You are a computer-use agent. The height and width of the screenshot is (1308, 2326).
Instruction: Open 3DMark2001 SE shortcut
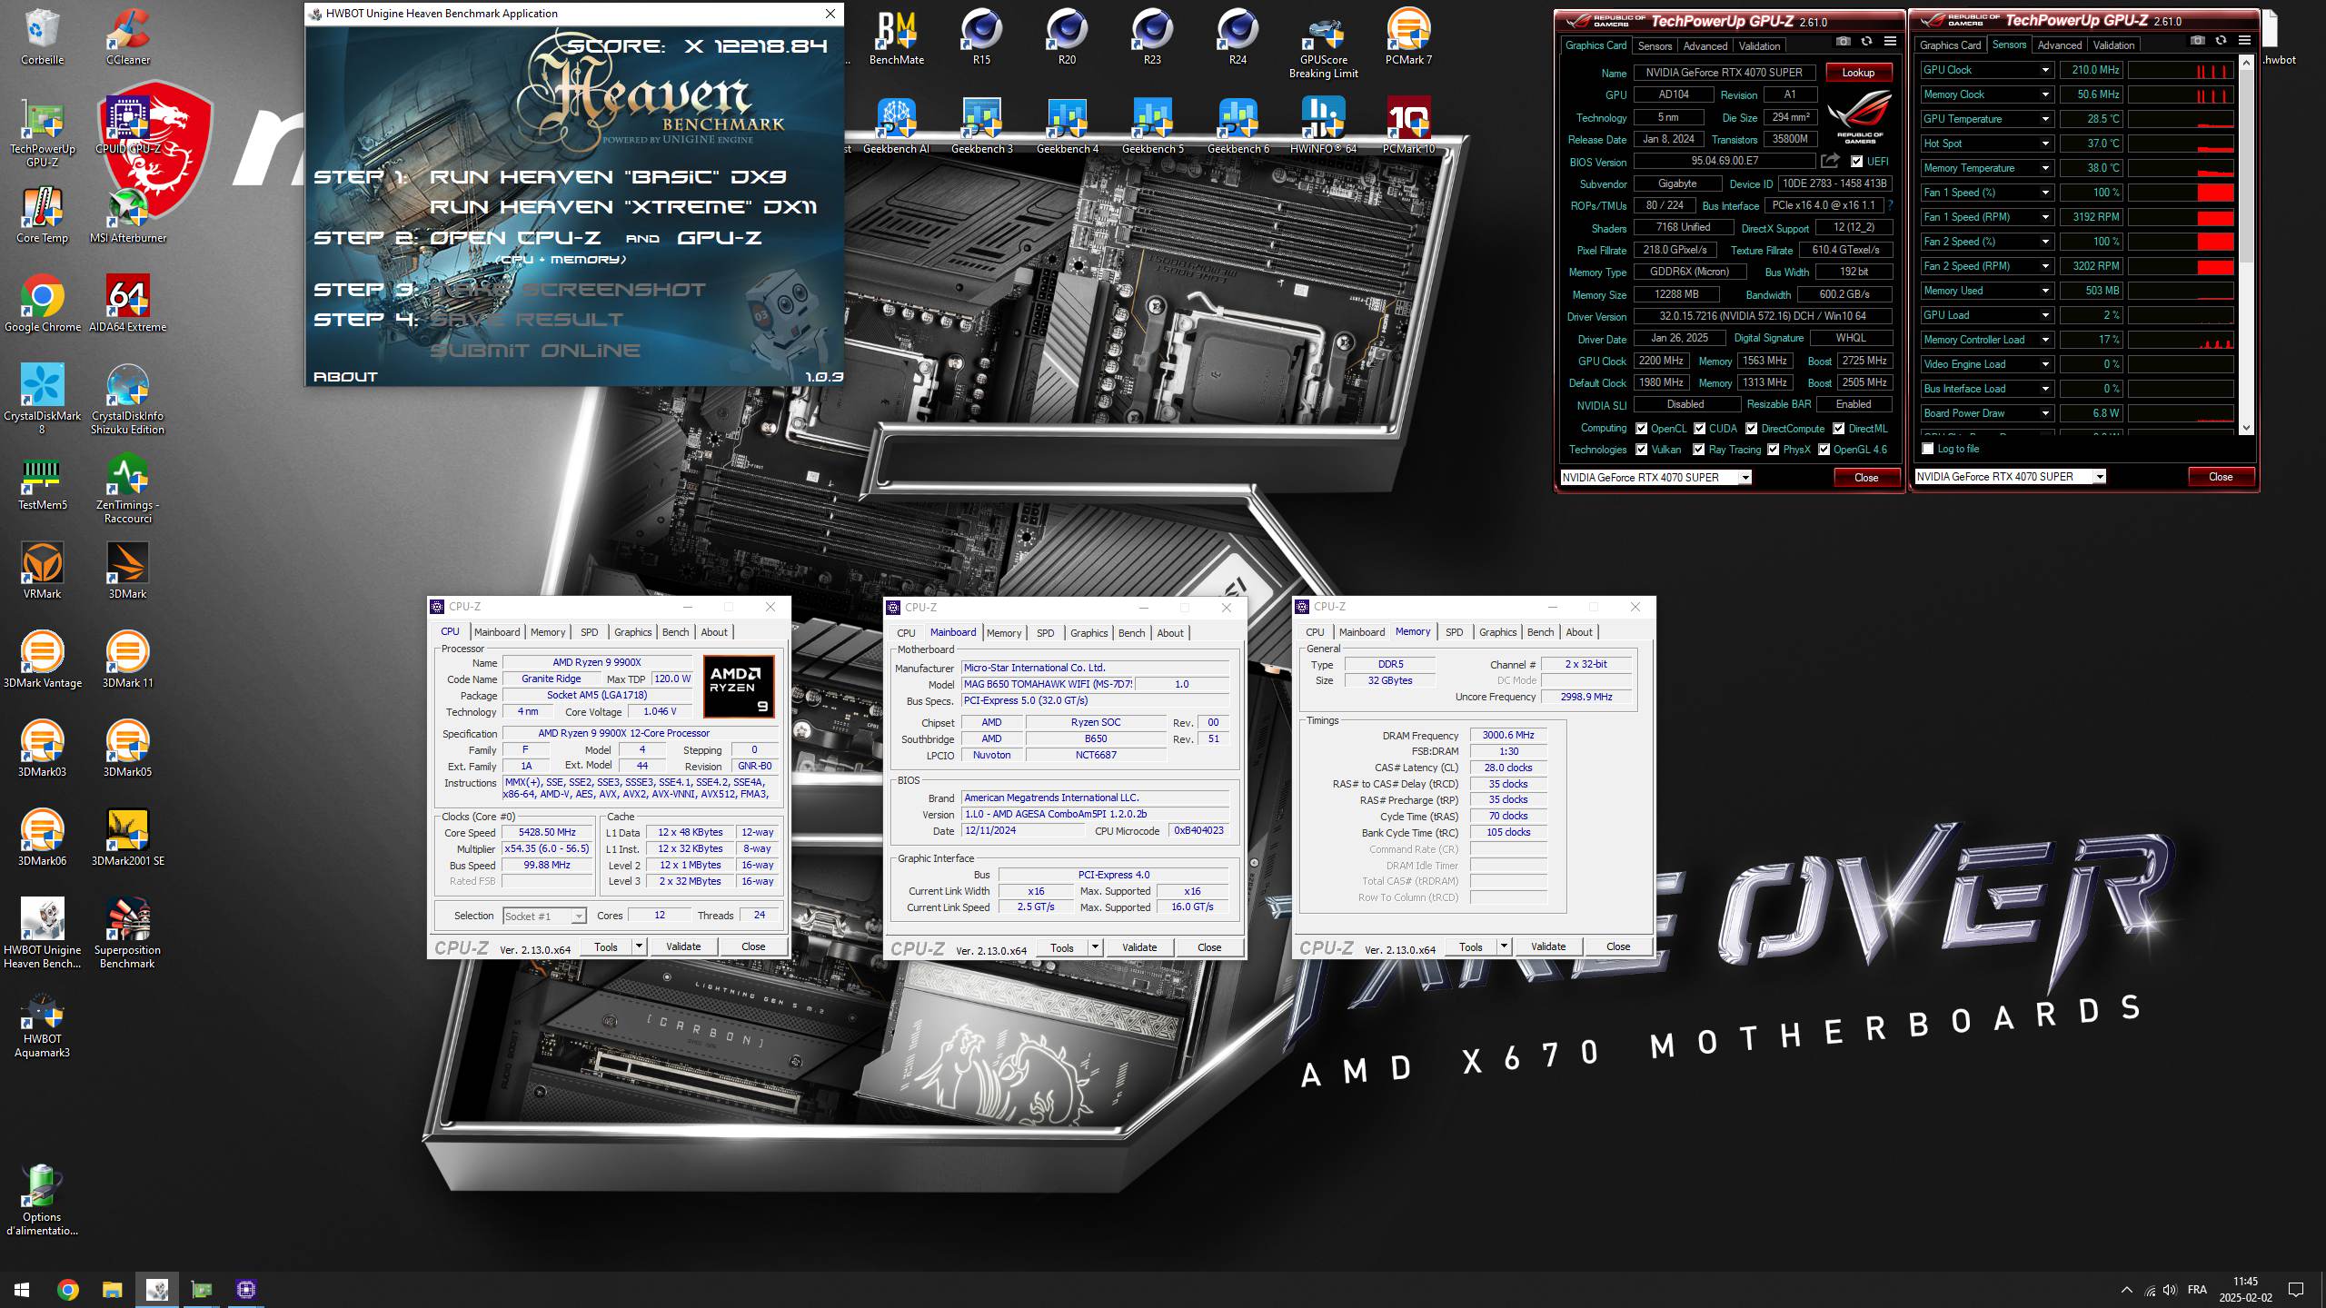pyautogui.click(x=128, y=838)
